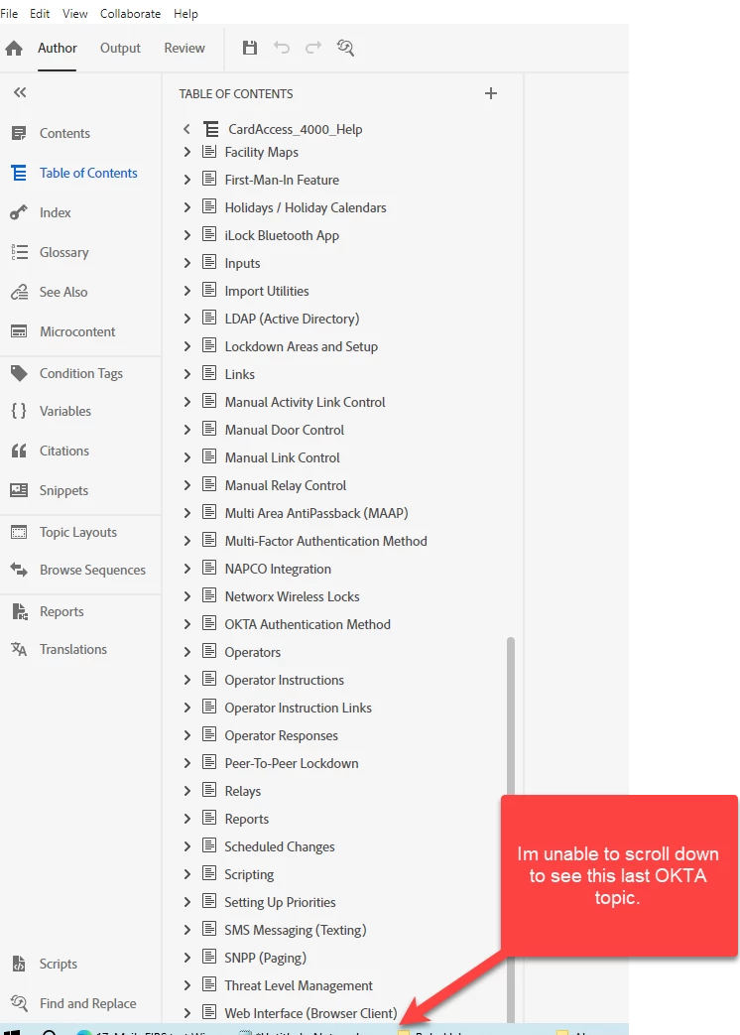740x1035 pixels.
Task: Open the Translations panel label
Action: pos(73,649)
